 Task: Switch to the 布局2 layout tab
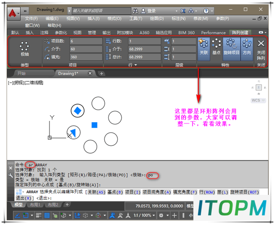coord(53,205)
